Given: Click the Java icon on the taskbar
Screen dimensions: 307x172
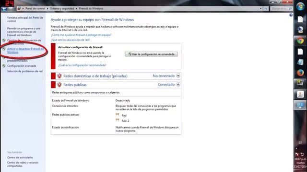Looking at the screenshot, I should coord(300,95).
